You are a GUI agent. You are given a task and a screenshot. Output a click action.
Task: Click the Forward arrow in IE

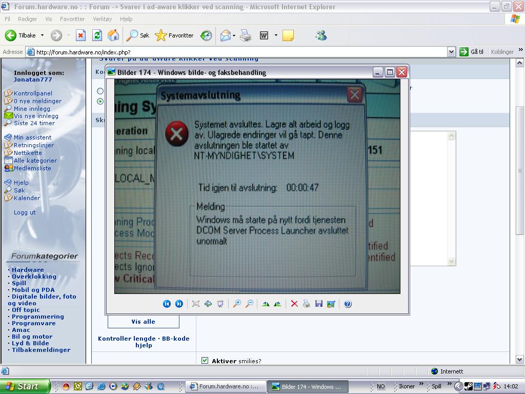[x=56, y=35]
